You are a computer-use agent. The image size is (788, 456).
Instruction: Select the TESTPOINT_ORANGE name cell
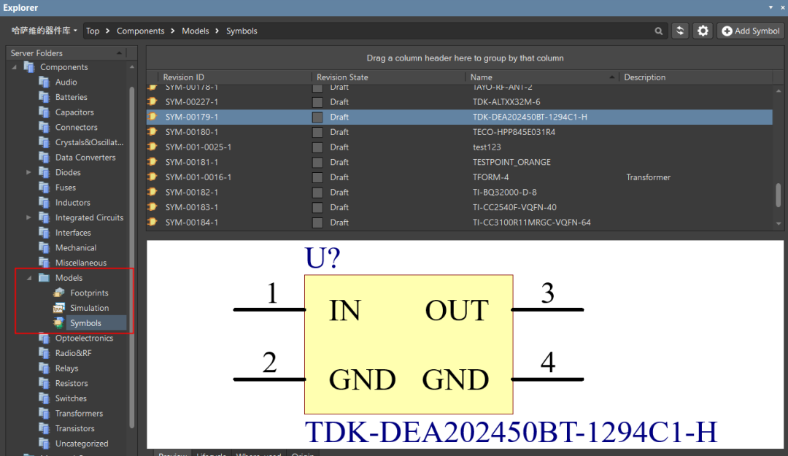[511, 162]
